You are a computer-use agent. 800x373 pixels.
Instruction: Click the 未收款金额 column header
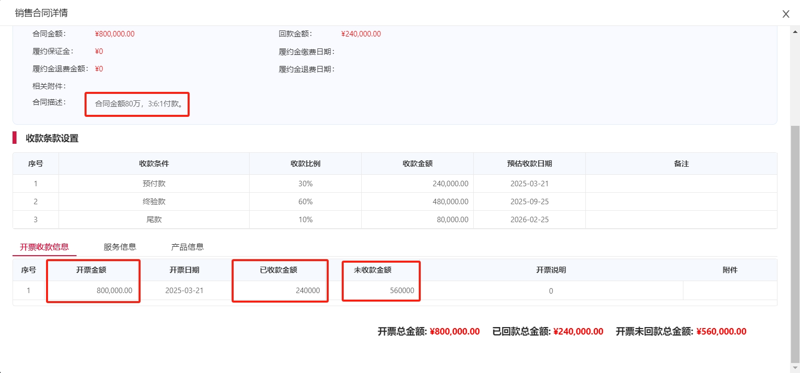pyautogui.click(x=373, y=270)
